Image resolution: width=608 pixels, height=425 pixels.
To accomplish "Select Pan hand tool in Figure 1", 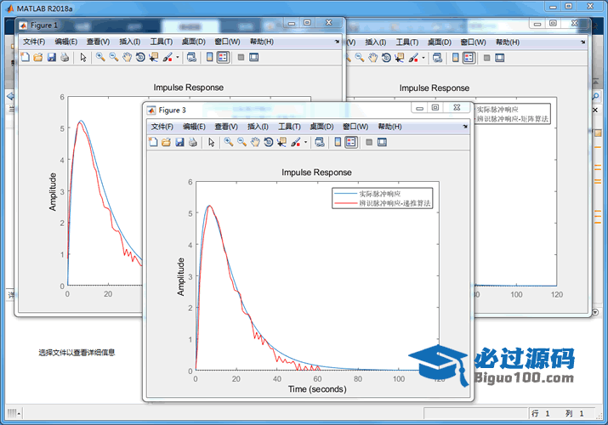I will [128, 57].
